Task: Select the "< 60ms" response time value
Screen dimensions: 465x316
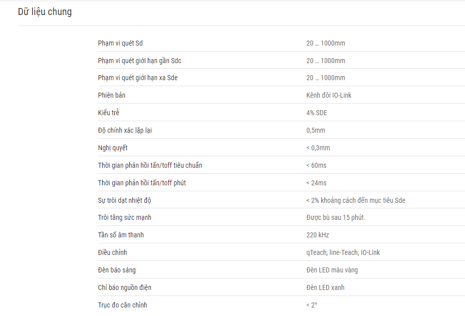Action: (316, 165)
